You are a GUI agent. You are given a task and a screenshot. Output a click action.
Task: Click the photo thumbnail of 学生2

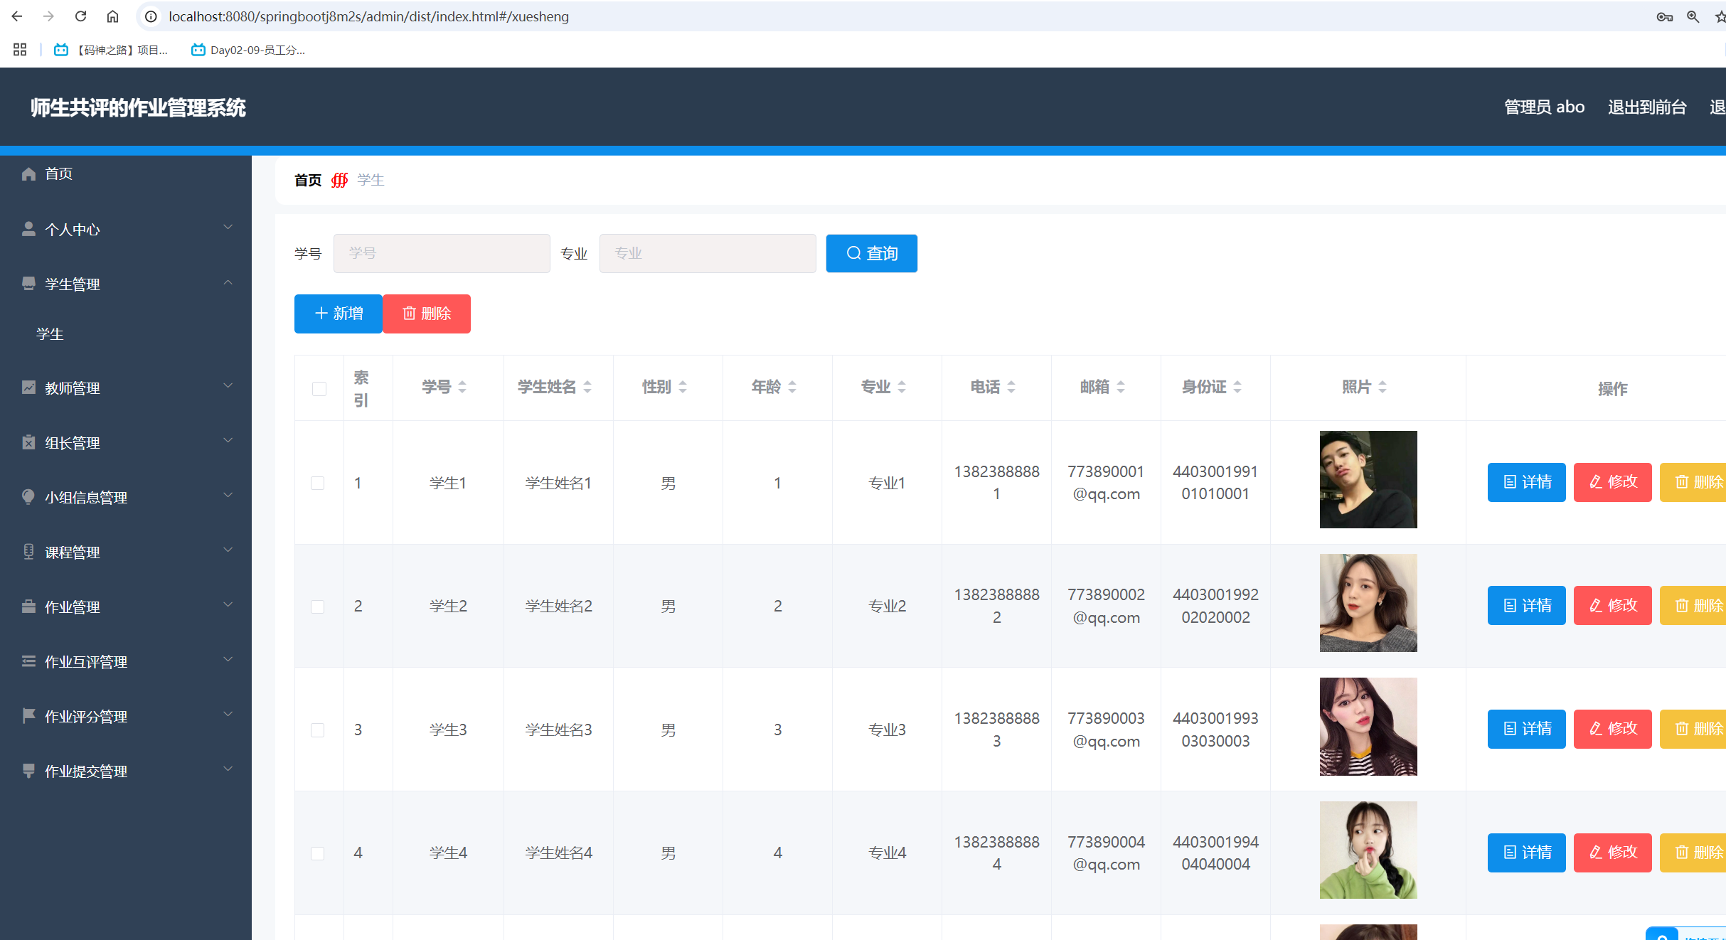(x=1368, y=603)
